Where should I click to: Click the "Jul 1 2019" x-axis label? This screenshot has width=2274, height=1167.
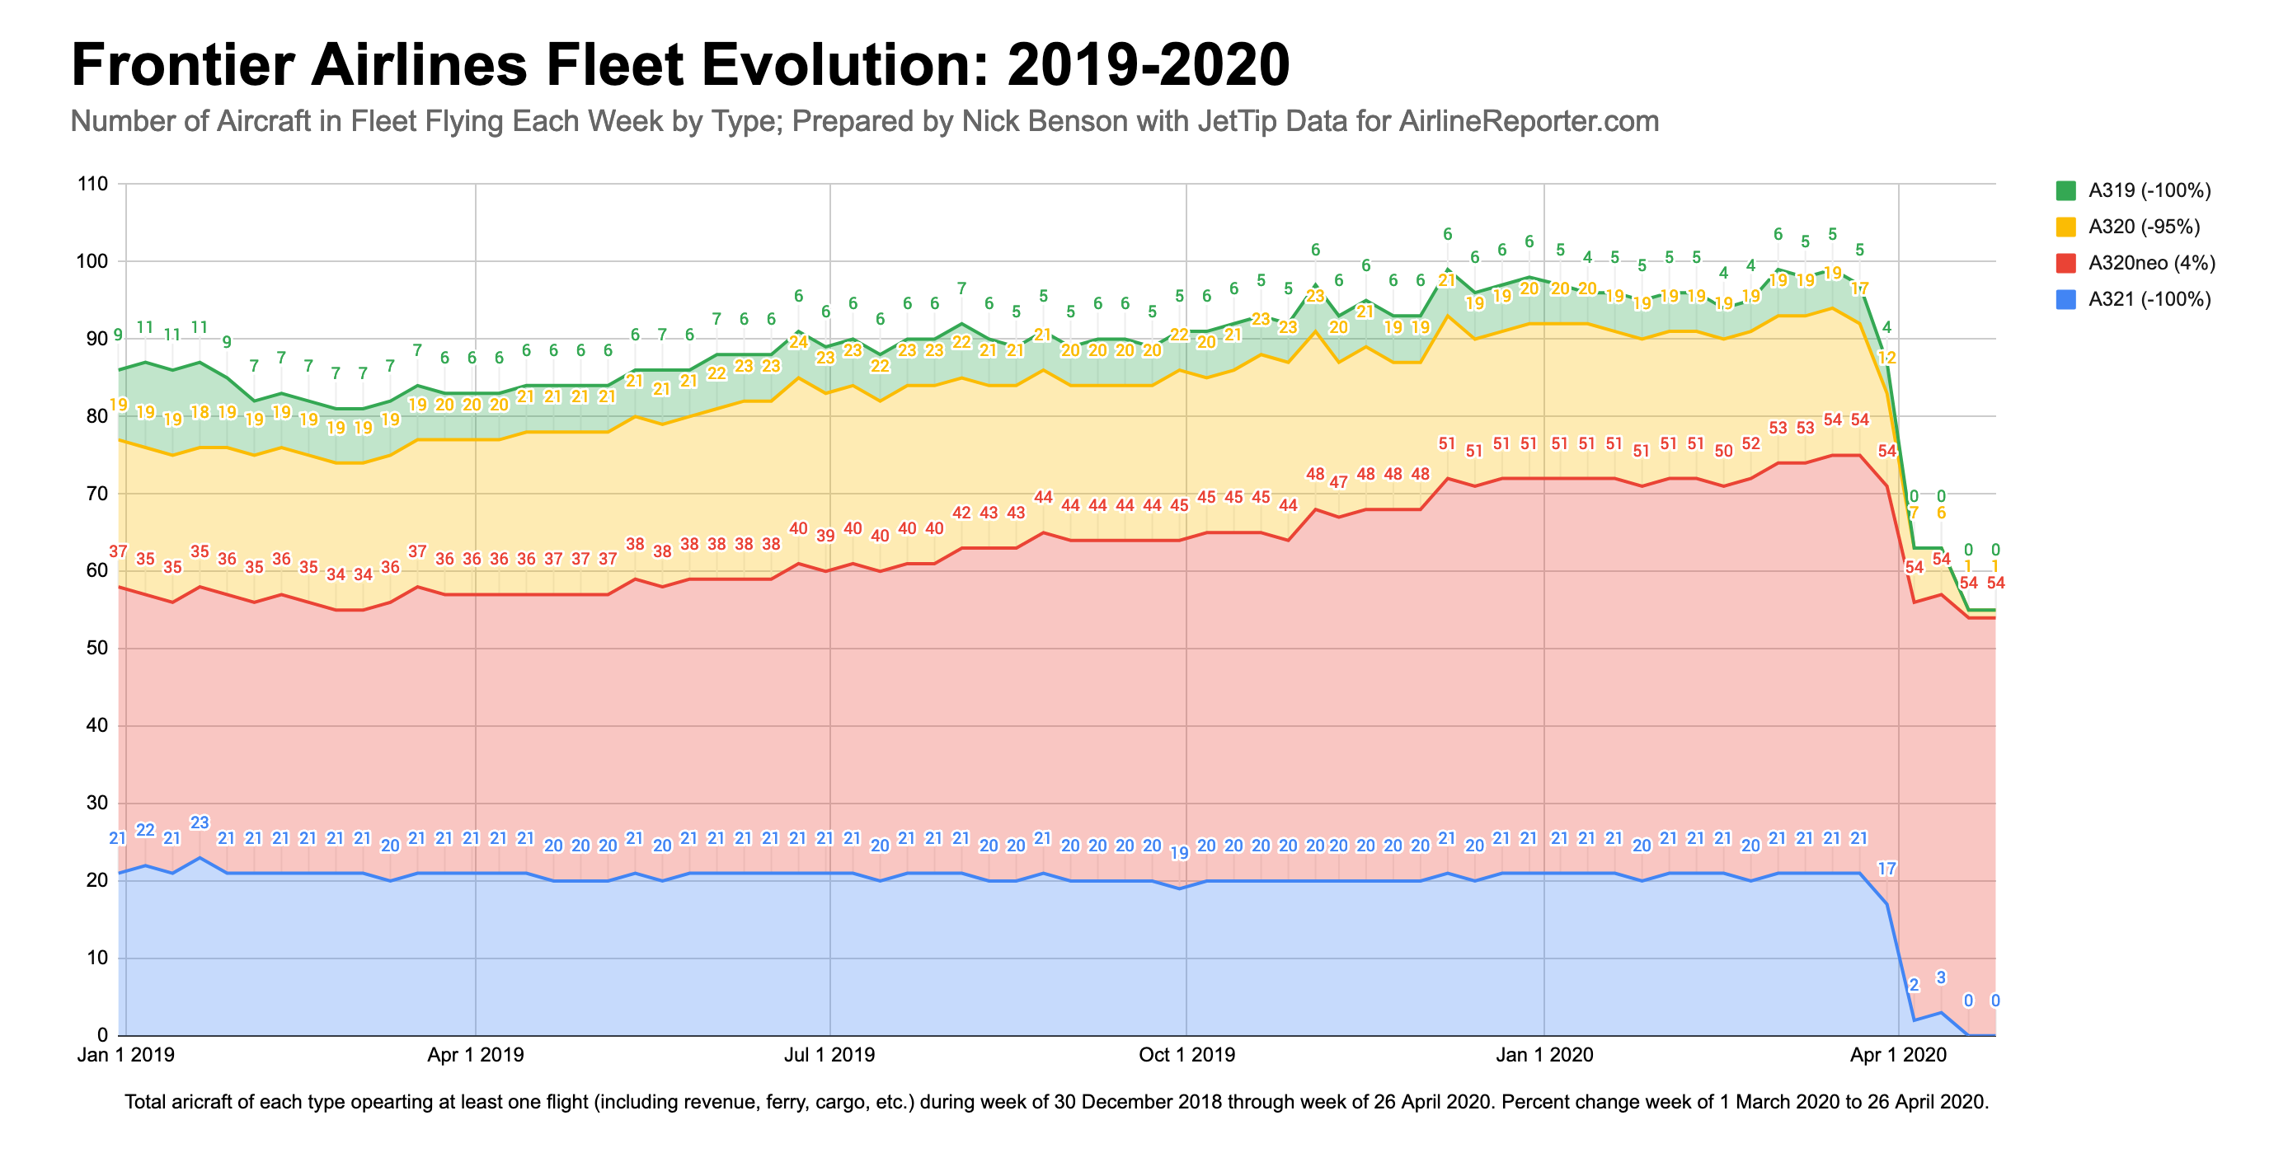[829, 1055]
